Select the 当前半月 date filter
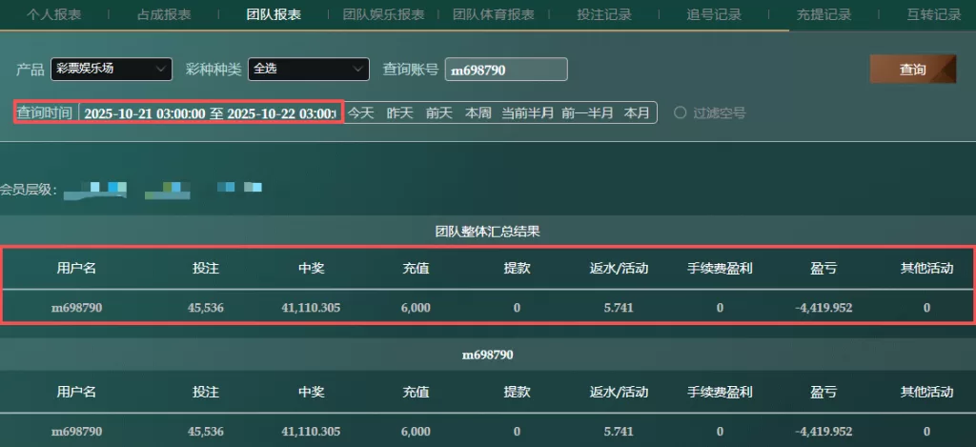Screen dimensions: 976x447 tap(528, 112)
